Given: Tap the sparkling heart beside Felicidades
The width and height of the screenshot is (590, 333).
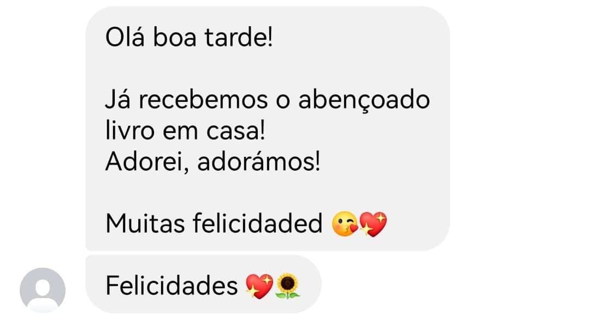Looking at the screenshot, I should [259, 286].
